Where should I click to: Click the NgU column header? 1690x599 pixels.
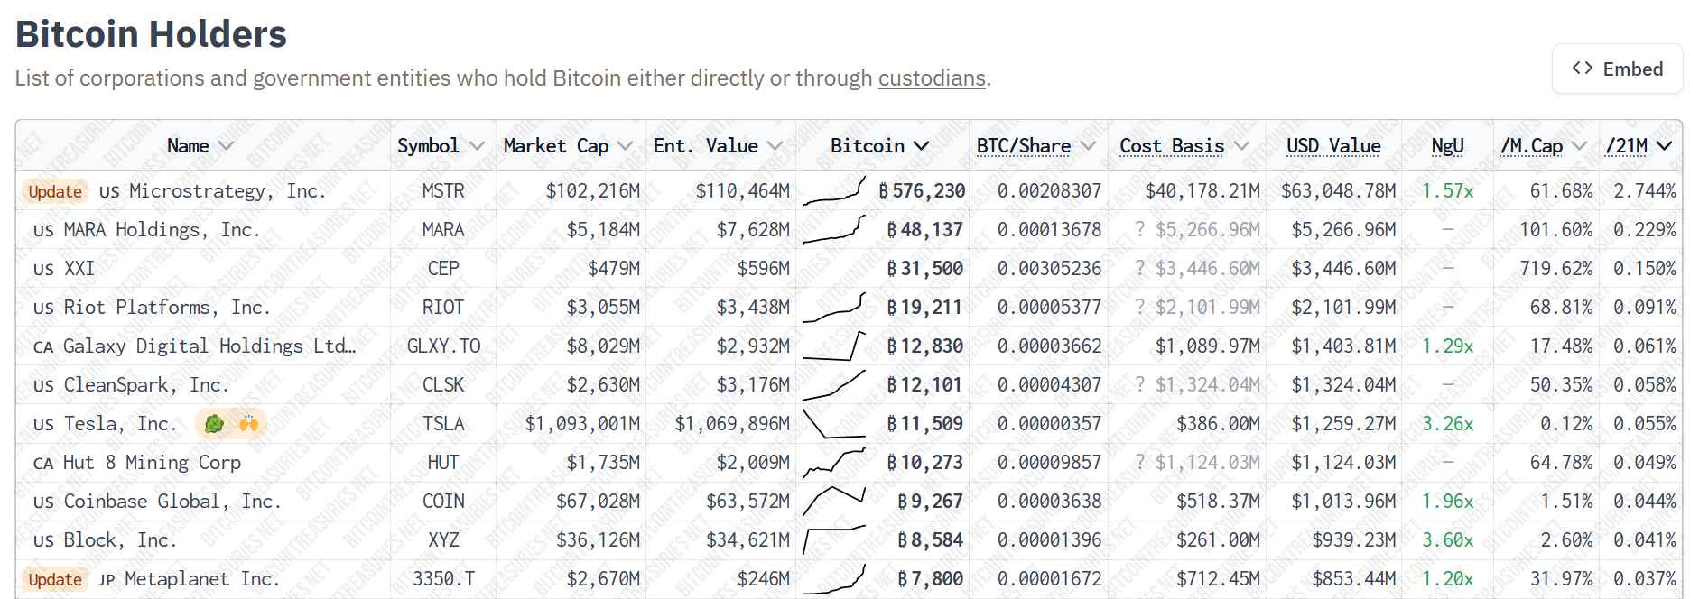1447,146
